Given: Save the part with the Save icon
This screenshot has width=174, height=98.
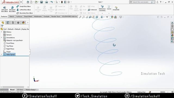Looking at the screenshot, I should pyautogui.click(x=41, y=2).
